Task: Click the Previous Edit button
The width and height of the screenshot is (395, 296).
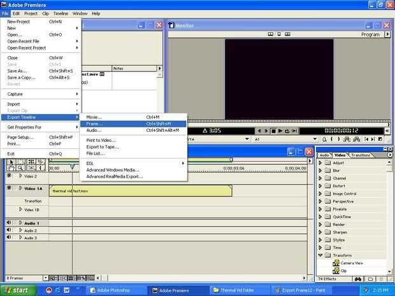Action: point(366,139)
